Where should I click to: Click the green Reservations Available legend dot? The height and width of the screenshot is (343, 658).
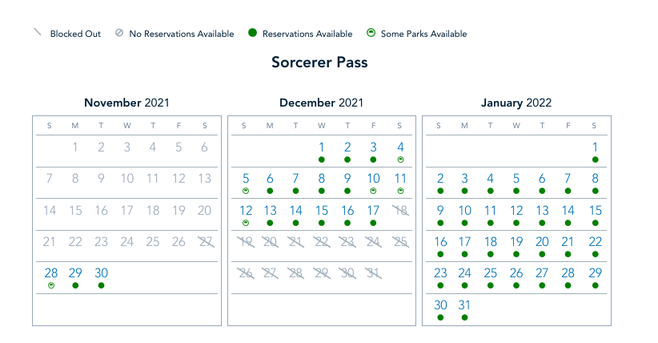point(252,34)
